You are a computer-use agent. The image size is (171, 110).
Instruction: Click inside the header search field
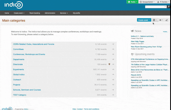[x=155, y=7]
